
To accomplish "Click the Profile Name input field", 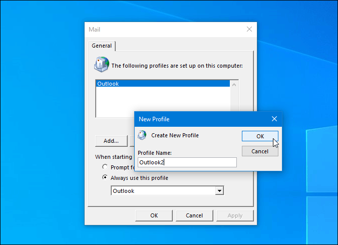I will 187,162.
